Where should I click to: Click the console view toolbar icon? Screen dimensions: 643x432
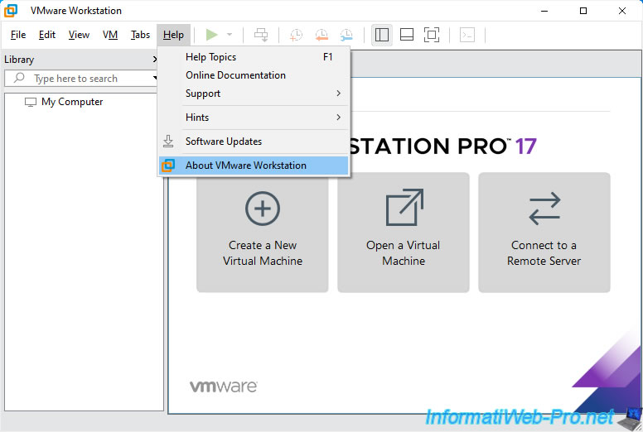click(x=467, y=35)
